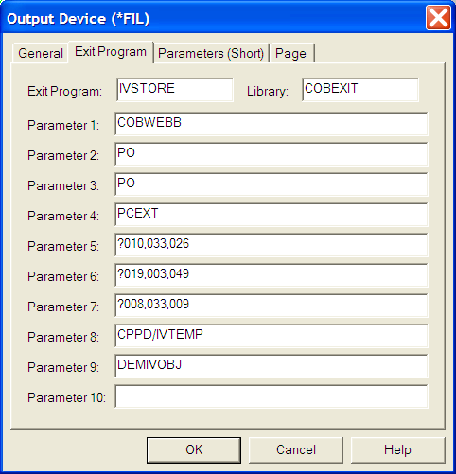
Task: Open the Parameters (Short) tab
Action: pos(211,53)
